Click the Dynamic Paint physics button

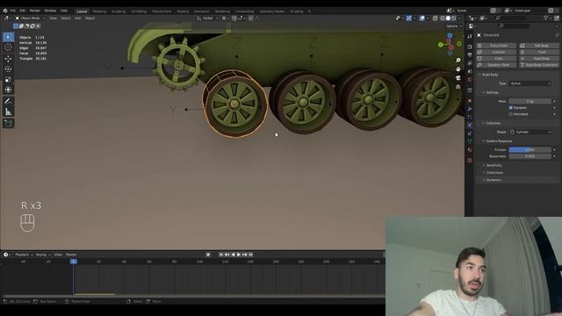tap(496, 65)
